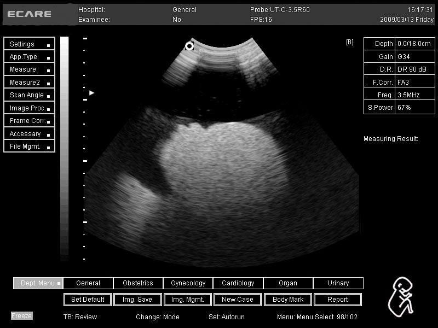Open the Measure submenu

pyautogui.click(x=29, y=69)
